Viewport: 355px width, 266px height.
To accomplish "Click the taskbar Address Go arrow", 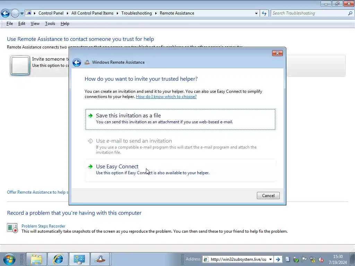I will pyautogui.click(x=278, y=259).
